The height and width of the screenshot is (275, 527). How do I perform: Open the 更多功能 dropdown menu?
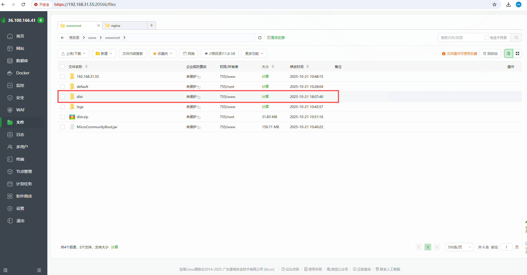[x=254, y=53]
